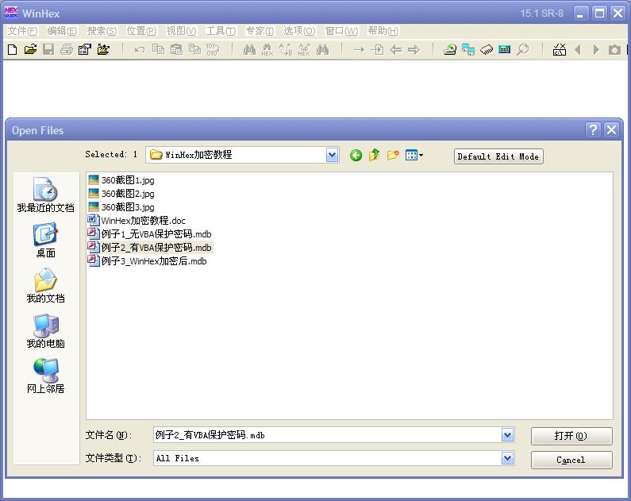
Task: Open the 位置(P) menu
Action: coord(141,31)
